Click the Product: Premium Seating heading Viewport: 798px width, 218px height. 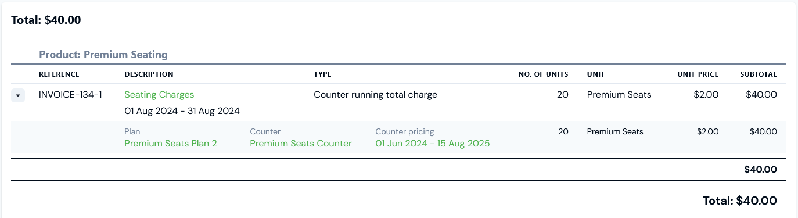pos(103,55)
